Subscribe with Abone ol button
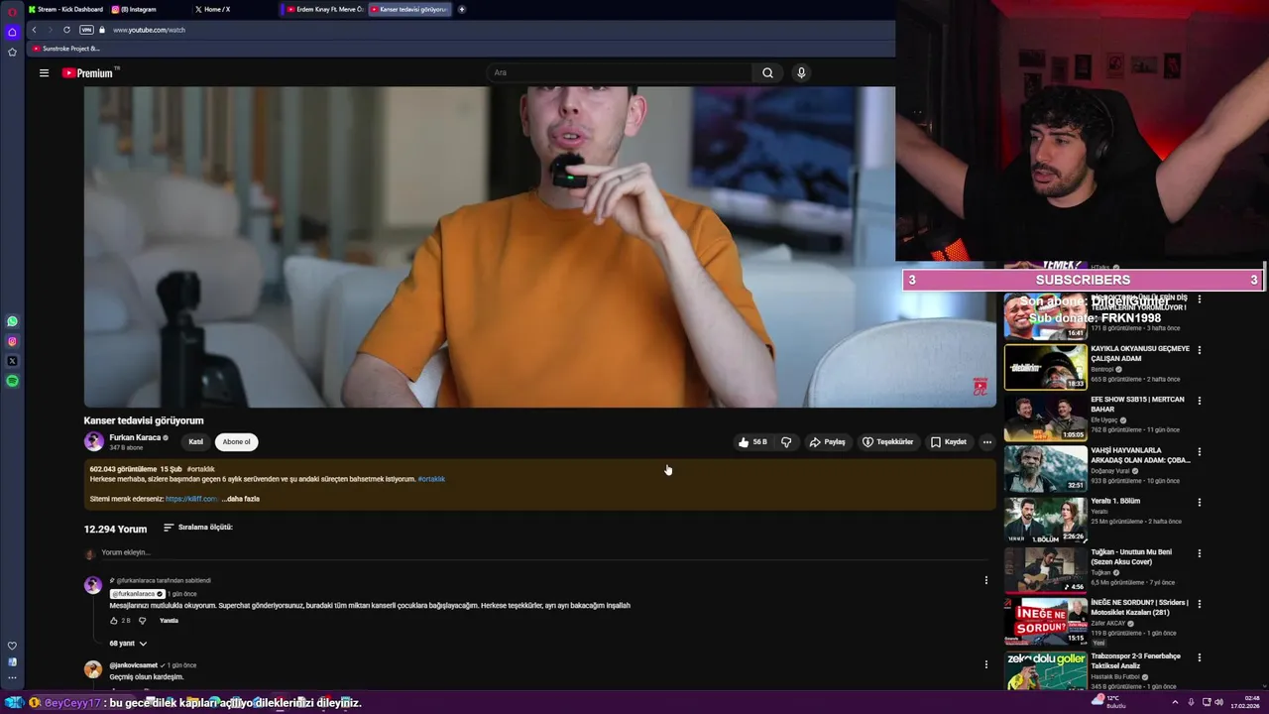This screenshot has width=1269, height=714. tap(237, 442)
